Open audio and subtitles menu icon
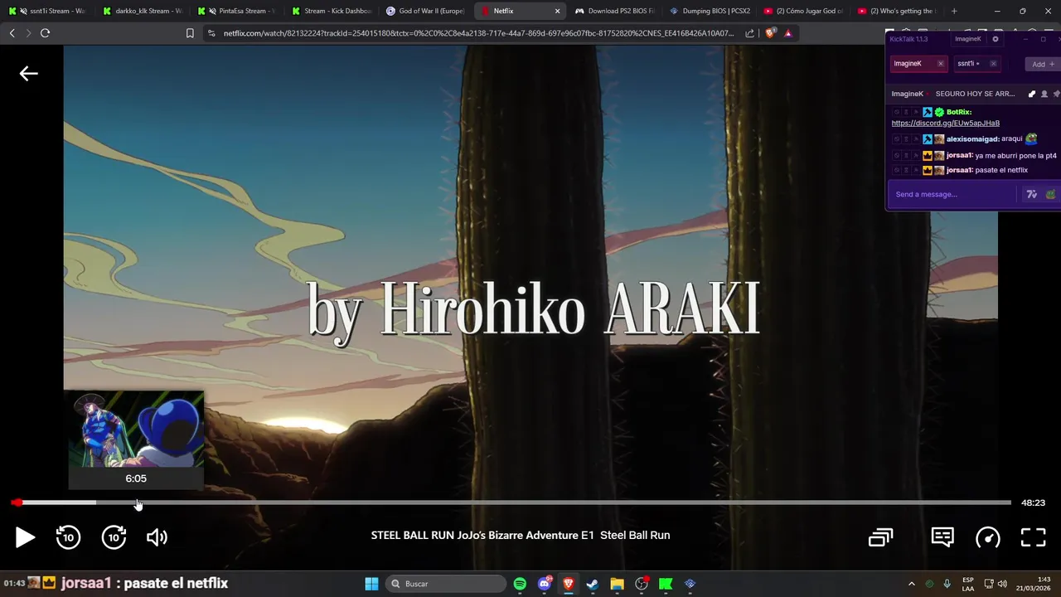 coord(942,537)
